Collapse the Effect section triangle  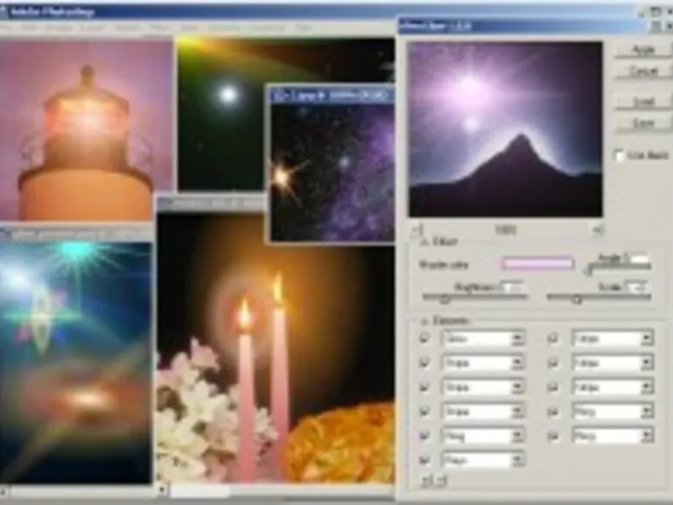[425, 242]
